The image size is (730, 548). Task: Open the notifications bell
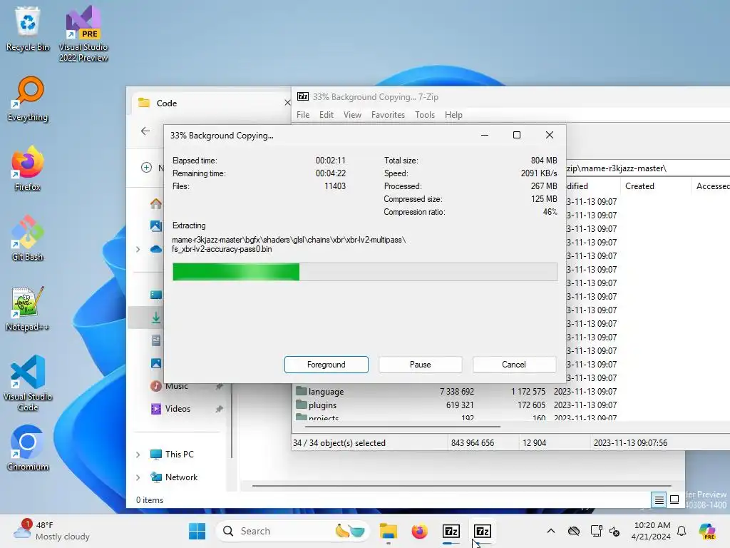(x=682, y=531)
